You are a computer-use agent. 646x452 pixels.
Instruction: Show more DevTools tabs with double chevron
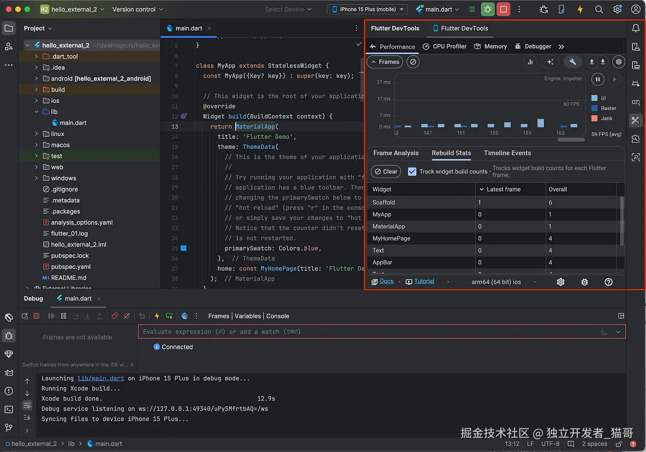coord(562,47)
